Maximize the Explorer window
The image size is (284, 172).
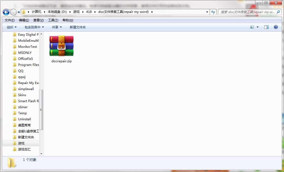(266, 3)
